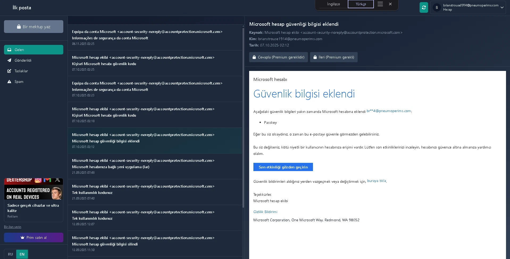This screenshot has height=259, width=510.
Task: Click the Tarih line in the email header
Action: click(x=269, y=45)
